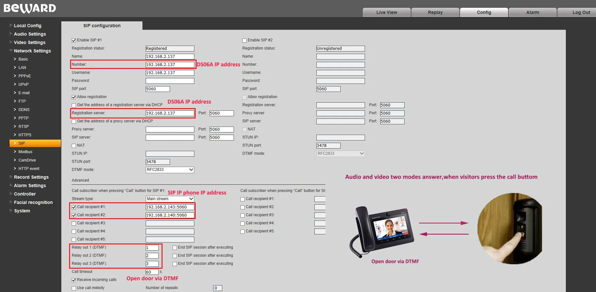The image size is (596, 292).
Task: Expand Video Settings in sidebar
Action: 30,42
